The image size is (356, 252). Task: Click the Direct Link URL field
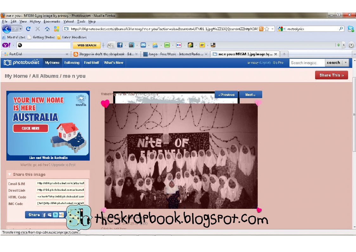click(x=61, y=190)
